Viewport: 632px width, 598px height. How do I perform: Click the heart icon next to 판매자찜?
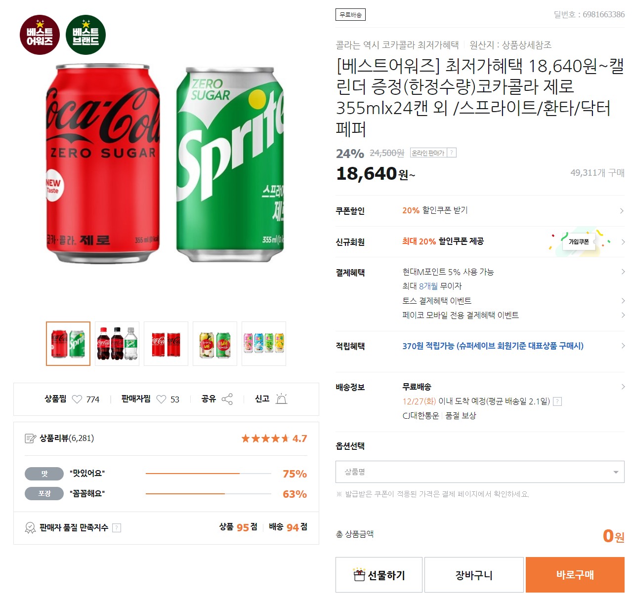[161, 399]
